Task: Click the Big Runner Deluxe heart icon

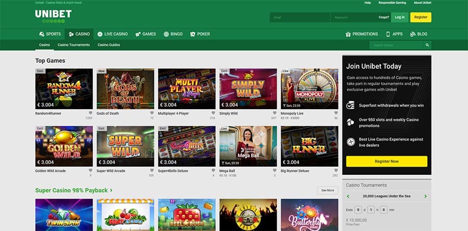Action: 336,171
